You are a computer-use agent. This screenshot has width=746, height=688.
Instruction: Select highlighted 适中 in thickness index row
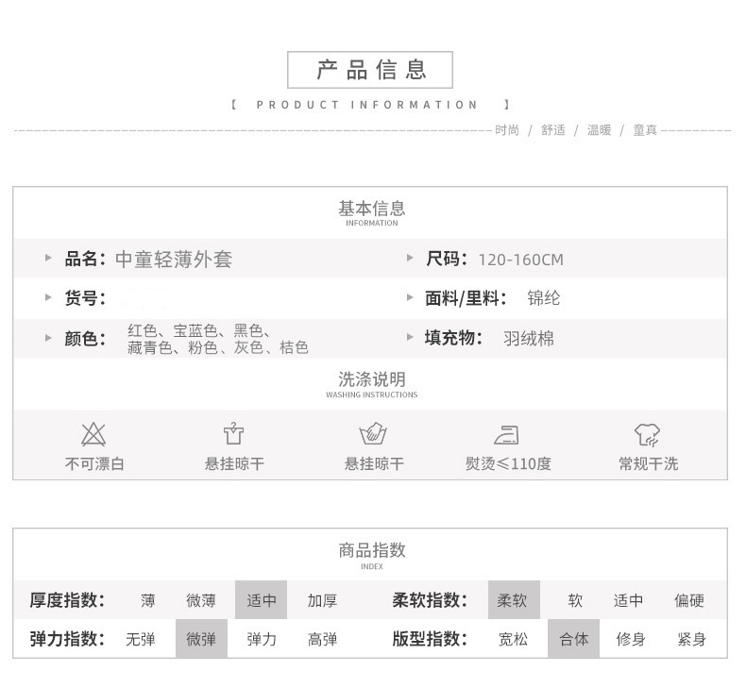[262, 599]
